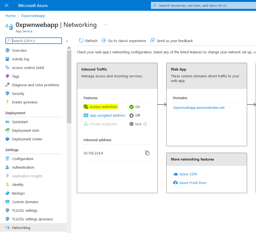This screenshot has height=233, width=256.
Task: Click the App assigned address Off status
Action: point(134,116)
